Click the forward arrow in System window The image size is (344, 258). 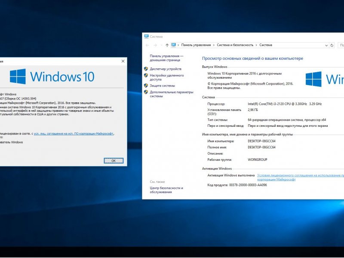155,45
